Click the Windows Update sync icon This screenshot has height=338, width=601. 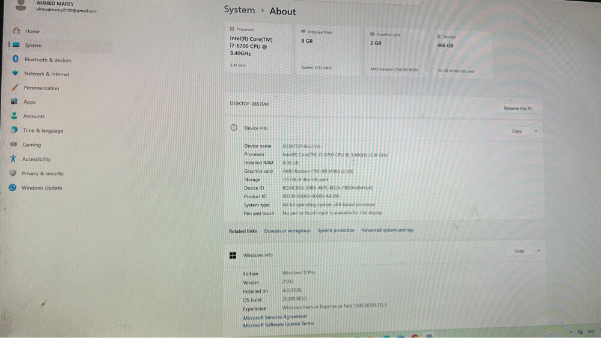click(13, 187)
